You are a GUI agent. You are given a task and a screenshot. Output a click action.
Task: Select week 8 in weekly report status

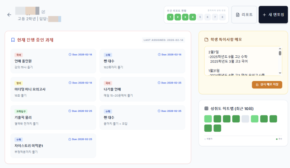(222, 17)
